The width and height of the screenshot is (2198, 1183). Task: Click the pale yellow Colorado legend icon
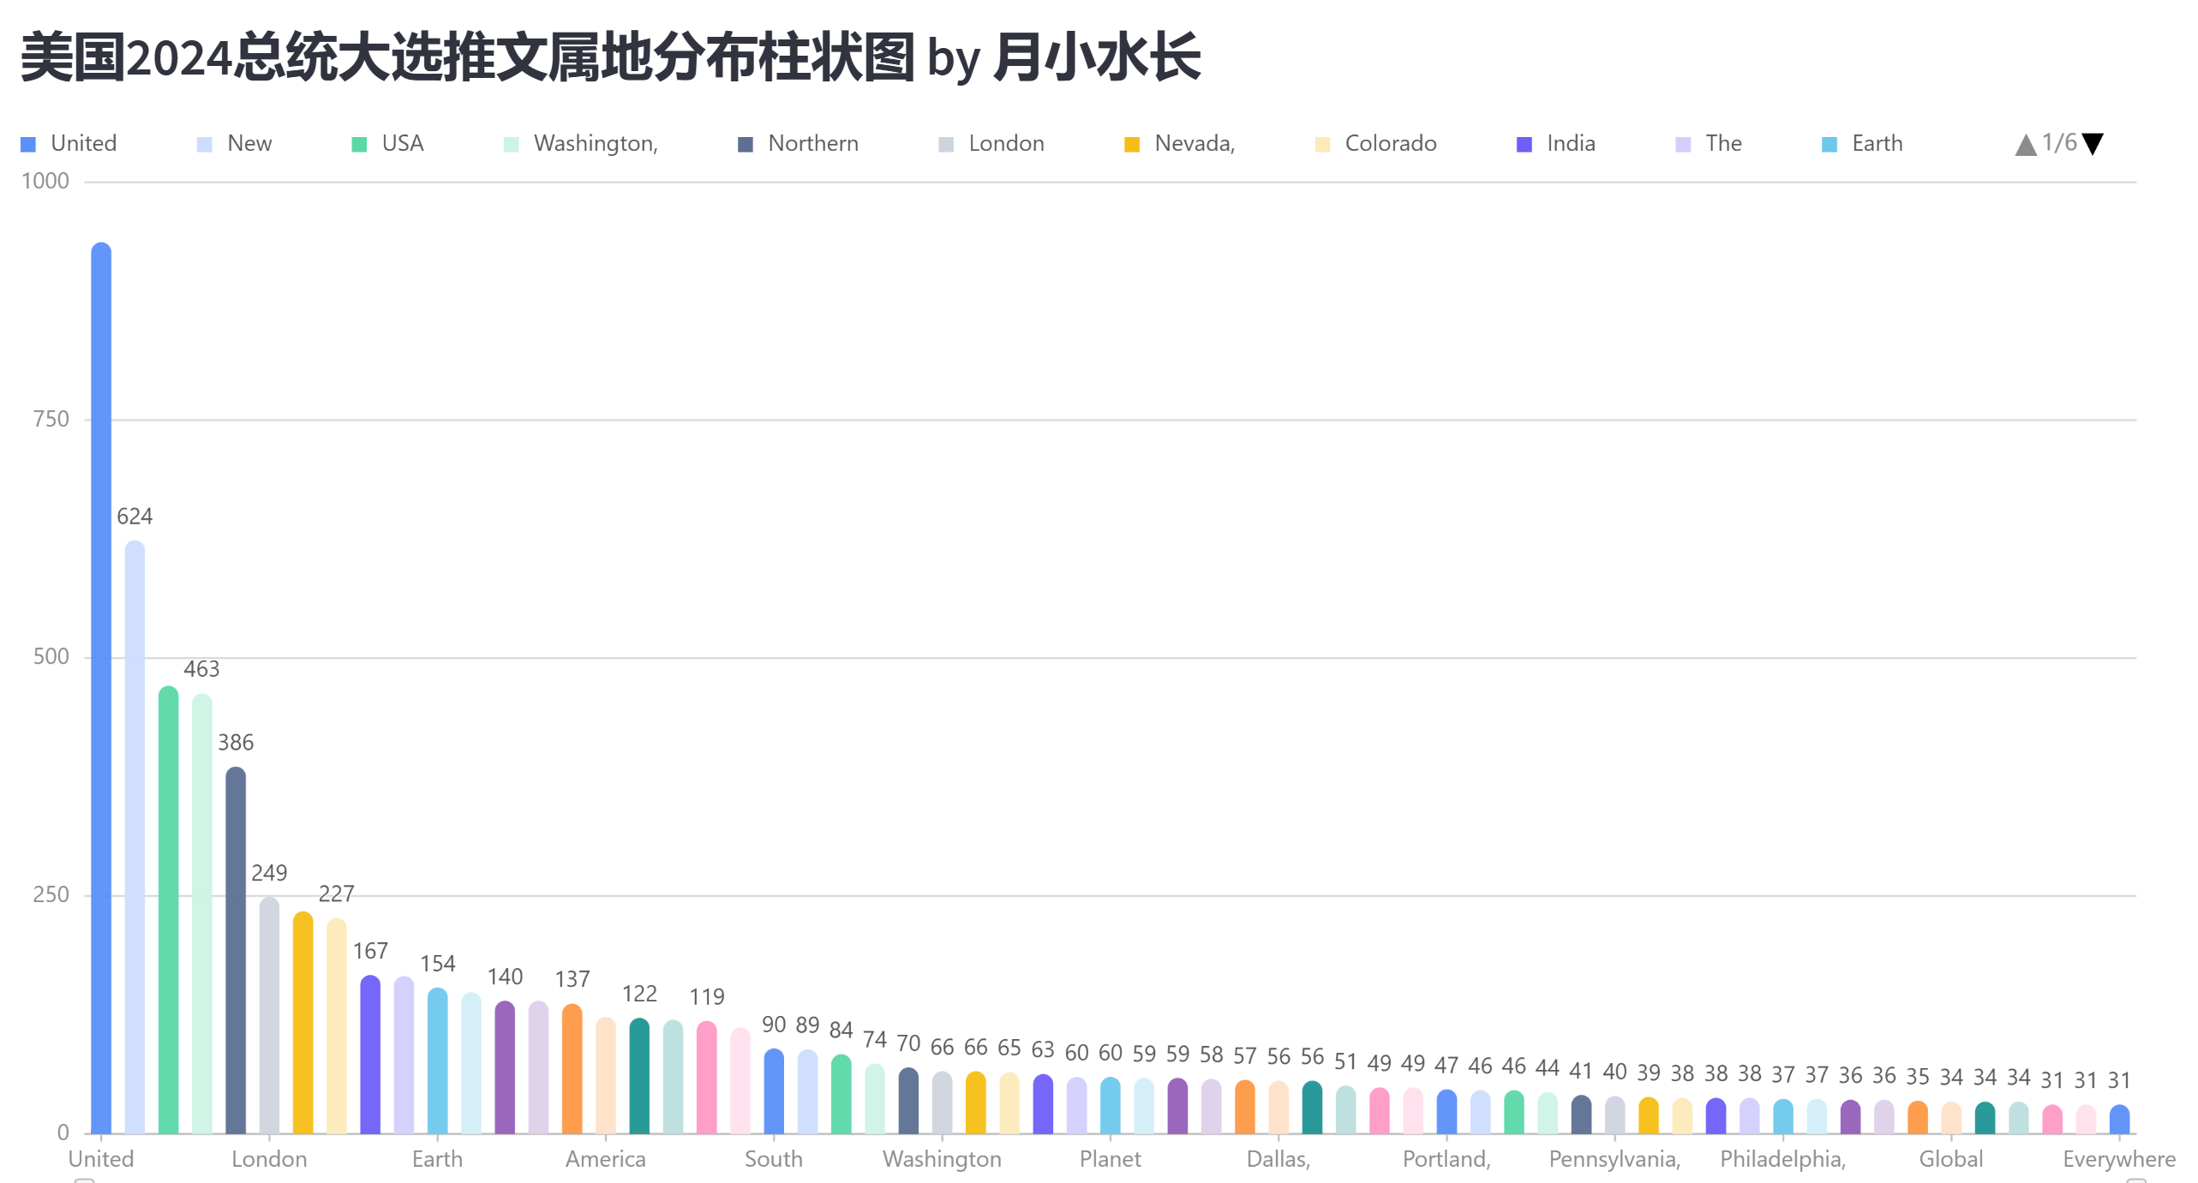coord(1321,143)
